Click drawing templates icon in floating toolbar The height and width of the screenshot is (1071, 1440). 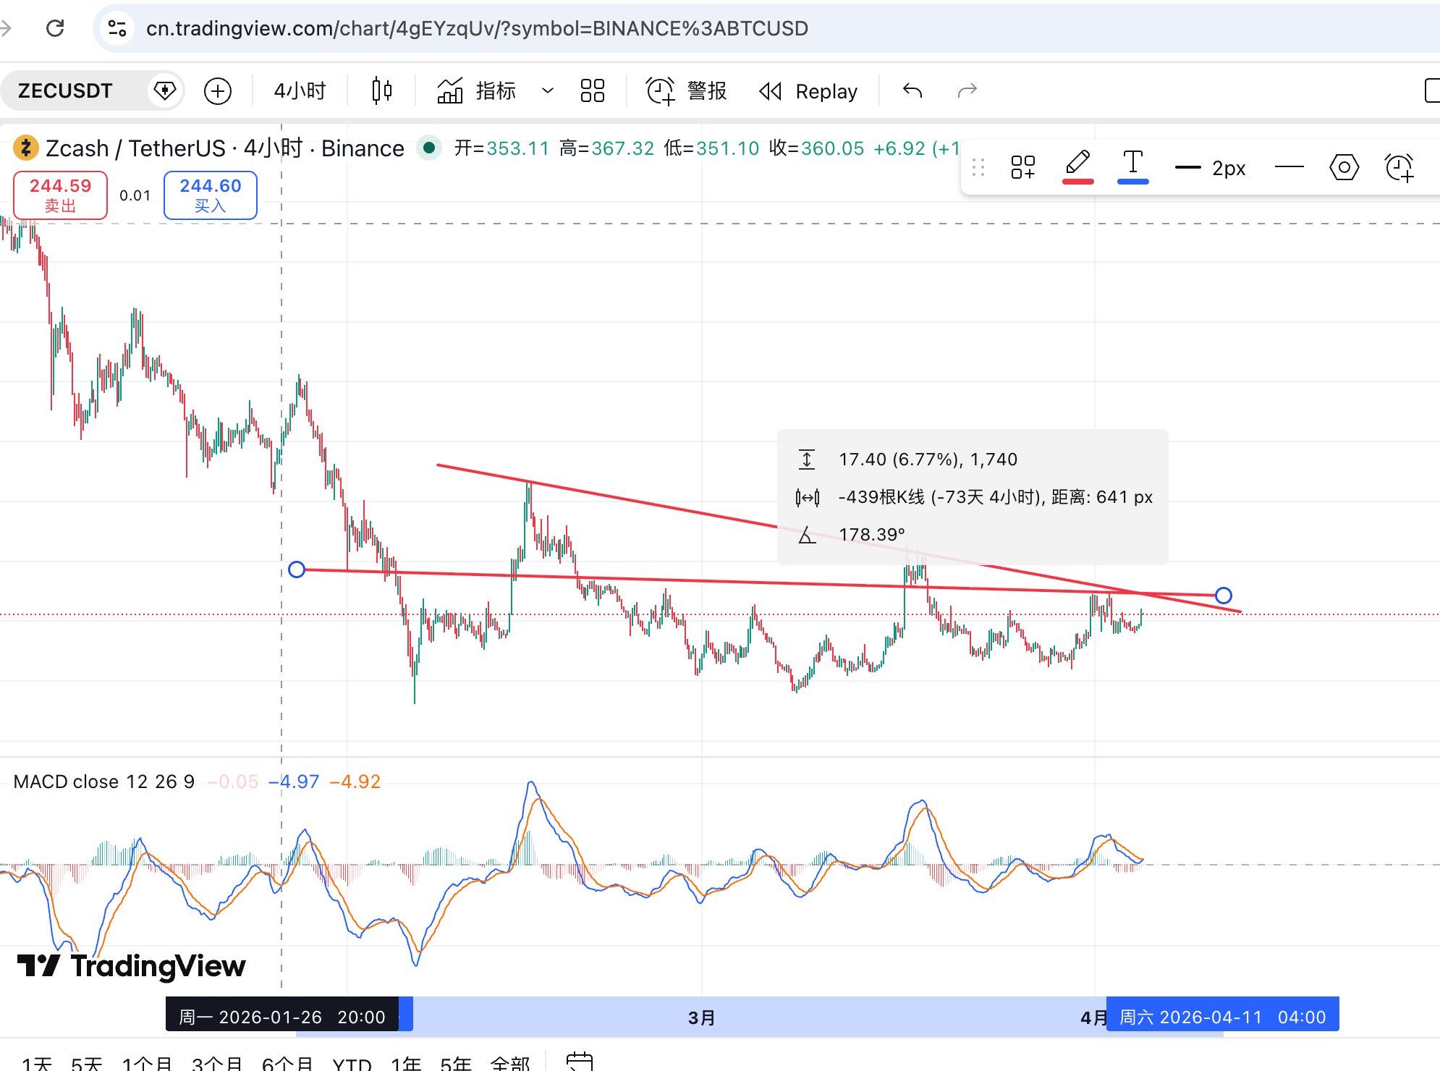(x=1022, y=168)
